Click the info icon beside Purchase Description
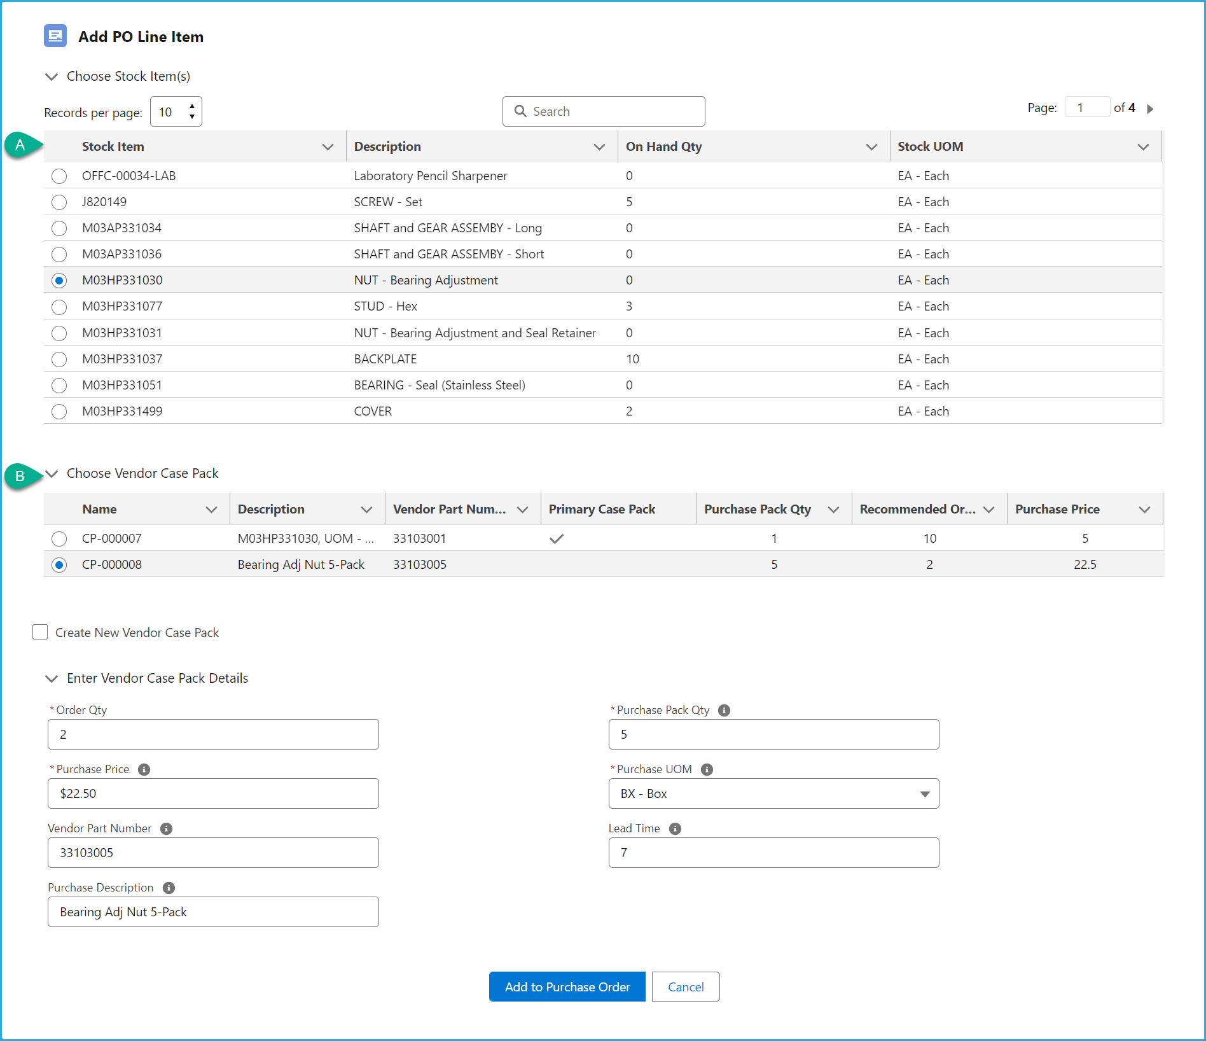1206x1041 pixels. pyautogui.click(x=168, y=888)
